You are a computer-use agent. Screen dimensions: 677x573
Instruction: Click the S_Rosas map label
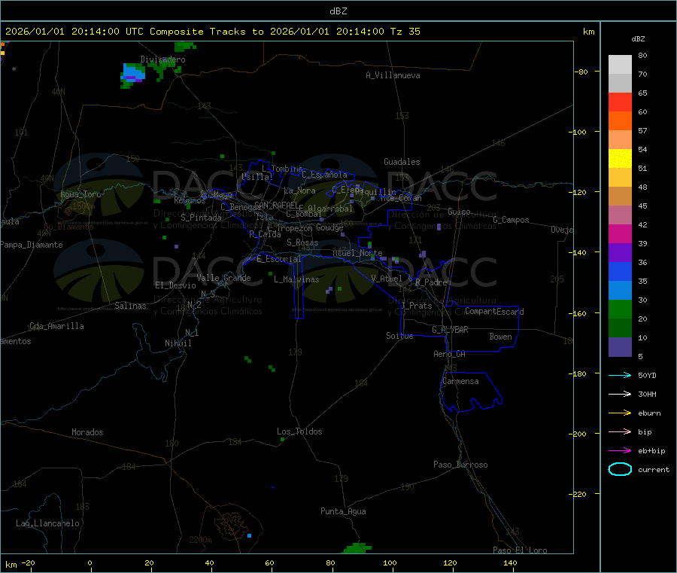tap(302, 242)
